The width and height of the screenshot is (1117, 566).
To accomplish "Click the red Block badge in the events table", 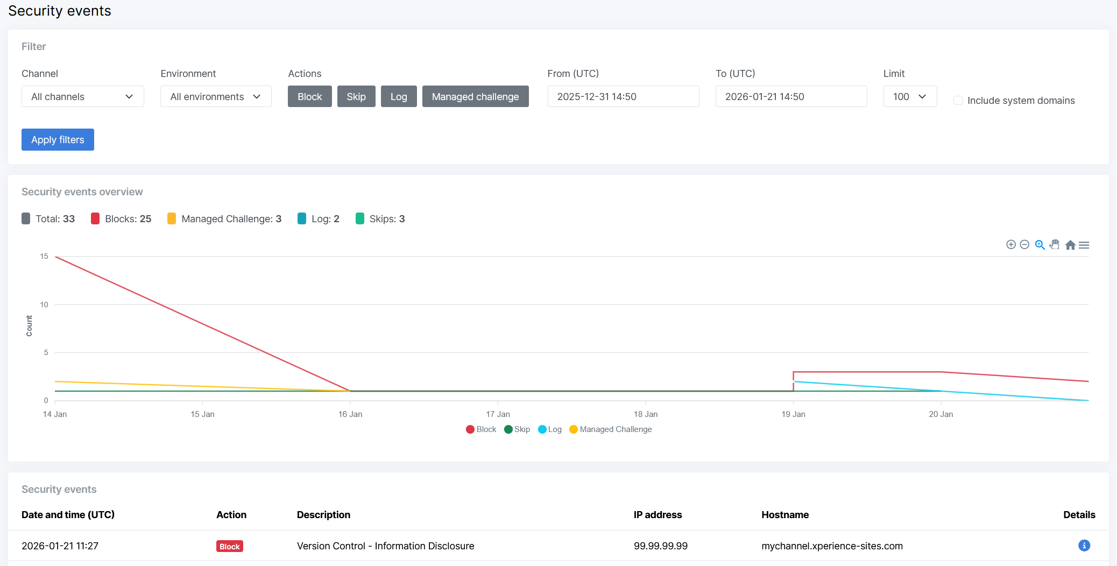I will click(229, 546).
